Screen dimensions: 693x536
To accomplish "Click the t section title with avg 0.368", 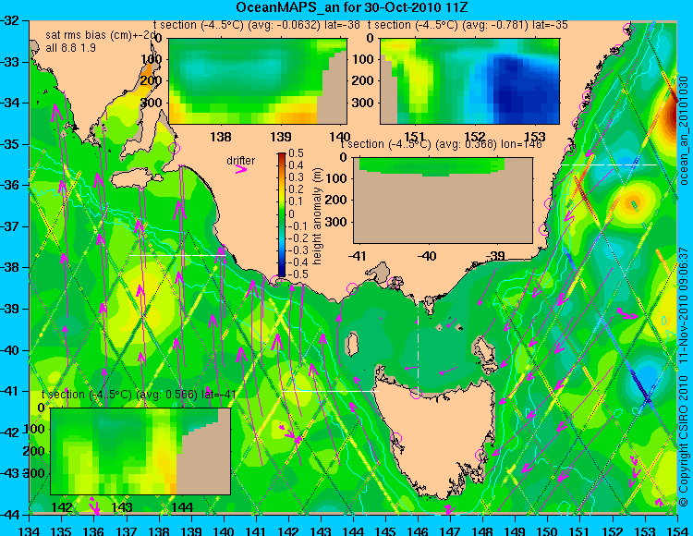I will point(441,144).
